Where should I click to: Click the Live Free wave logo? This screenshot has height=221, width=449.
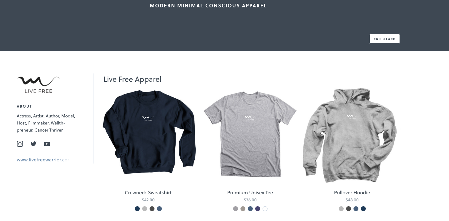(38, 85)
